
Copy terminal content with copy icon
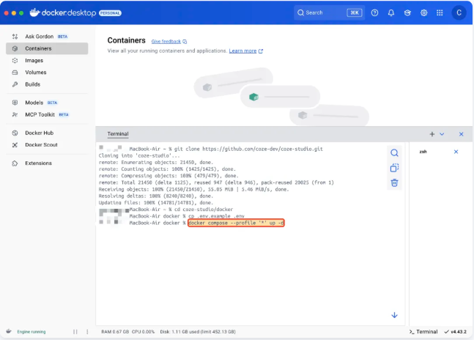point(394,168)
